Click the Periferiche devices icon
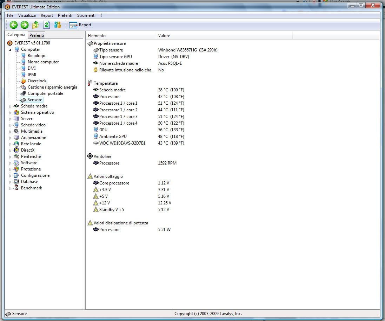Image resolution: width=385 pixels, height=321 pixels. [x=16, y=156]
